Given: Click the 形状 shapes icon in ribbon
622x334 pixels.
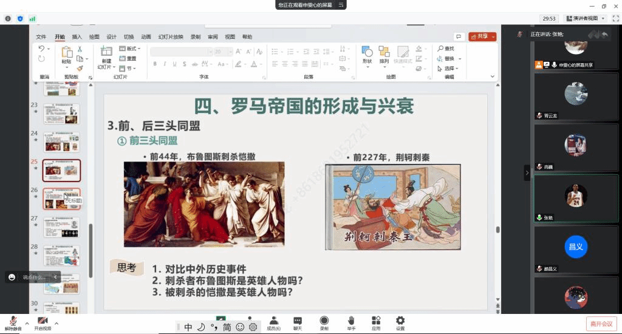Looking at the screenshot, I should tap(367, 55).
